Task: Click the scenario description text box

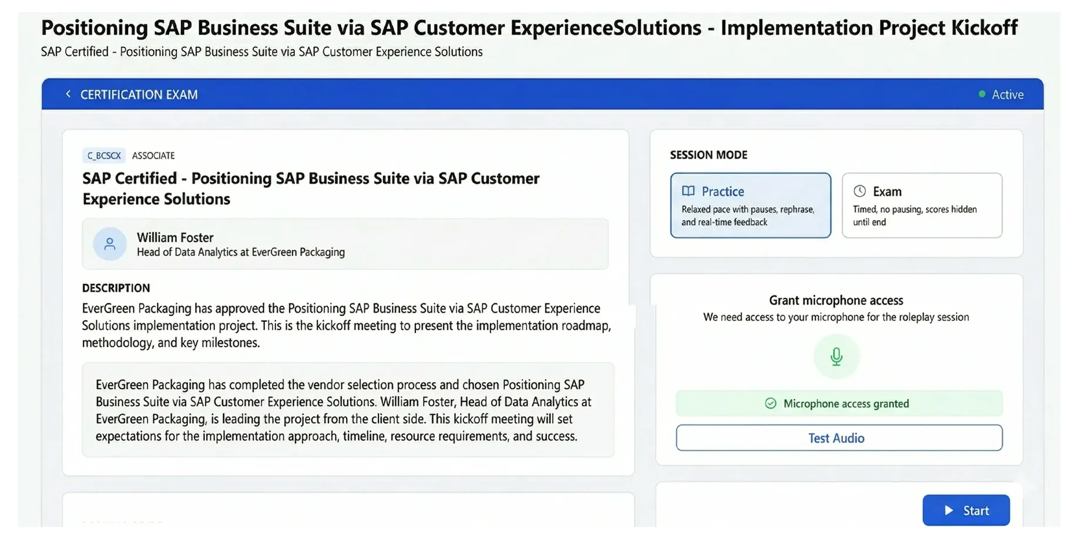Action: tap(348, 410)
